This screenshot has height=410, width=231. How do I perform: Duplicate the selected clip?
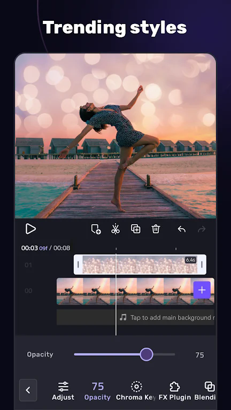[136, 229]
